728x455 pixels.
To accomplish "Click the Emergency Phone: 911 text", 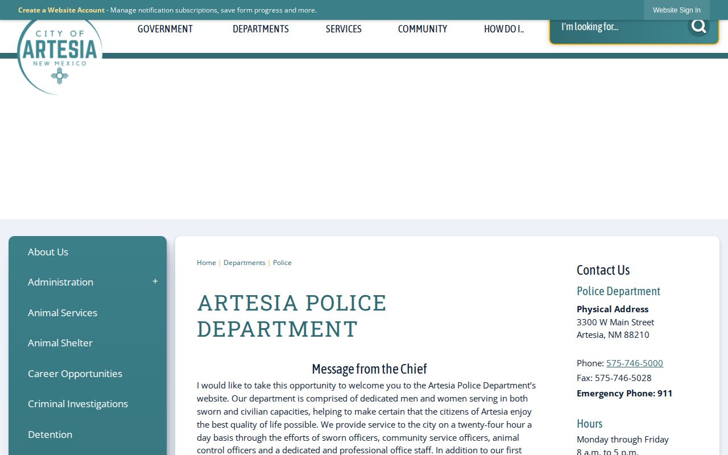I will 624,393.
